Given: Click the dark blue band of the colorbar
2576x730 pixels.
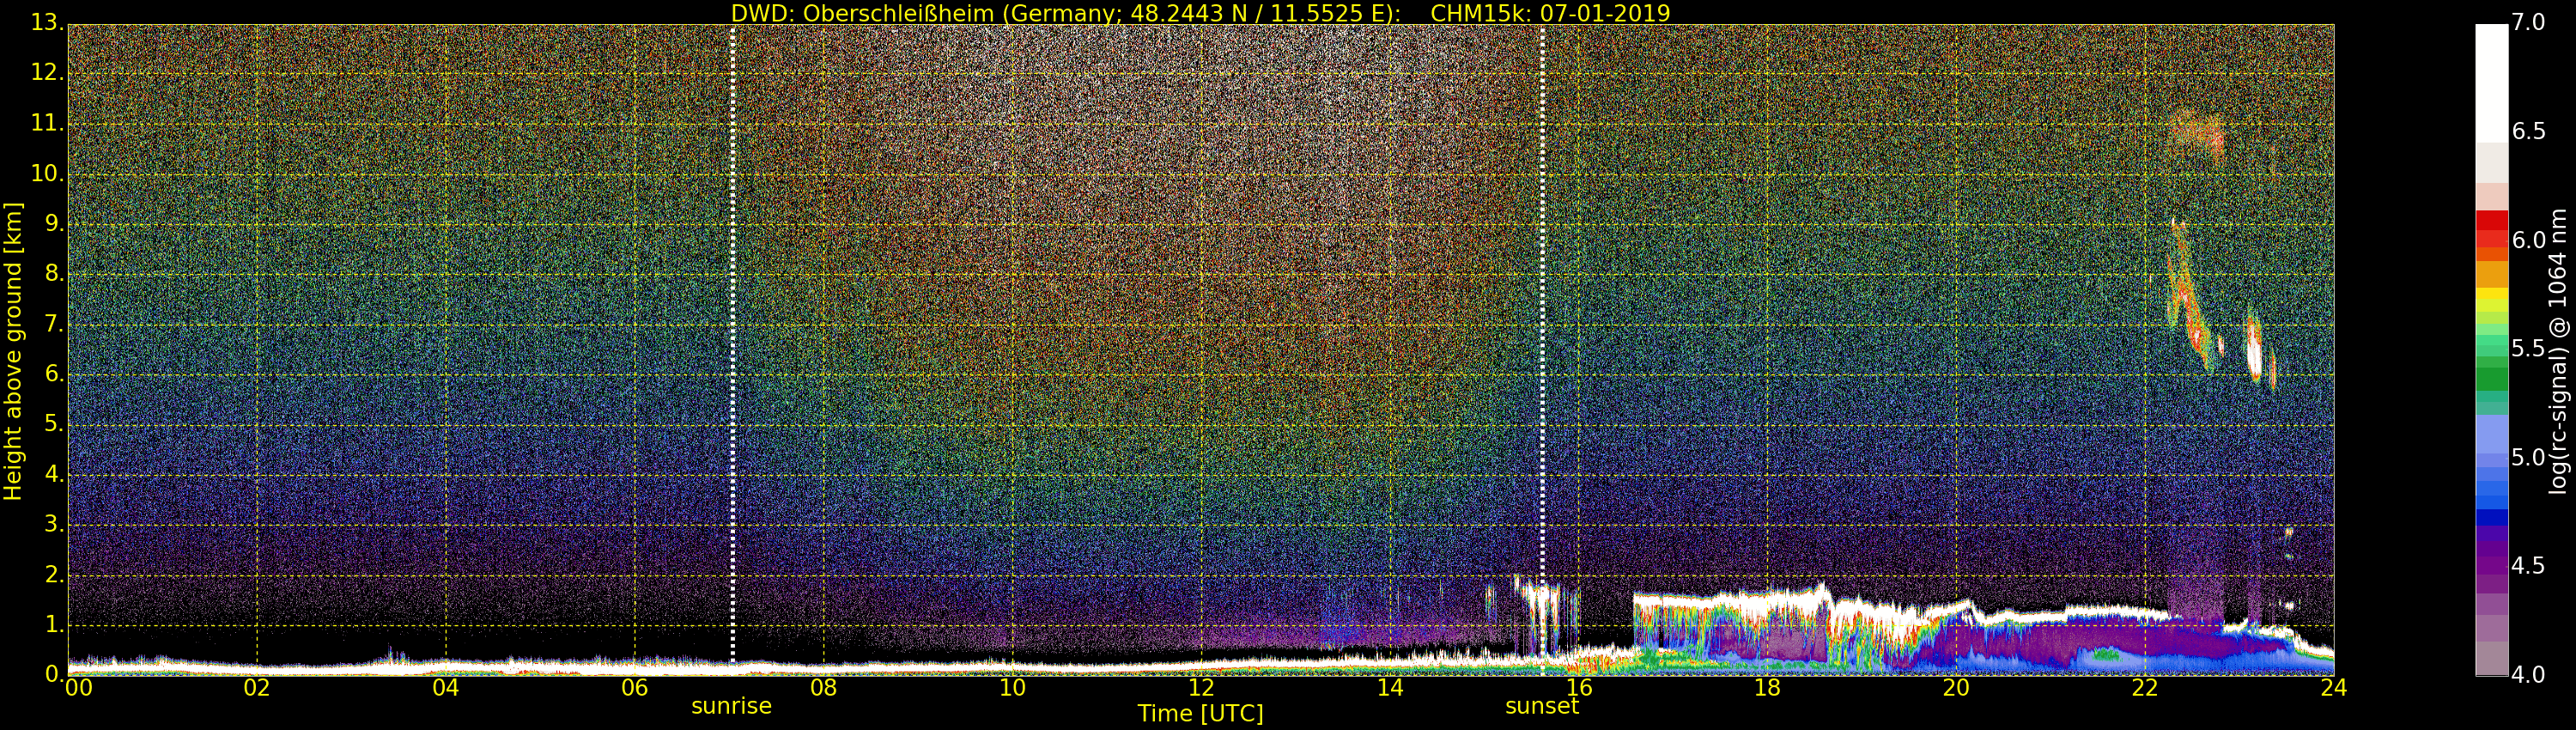Looking at the screenshot, I should pos(2490,517).
